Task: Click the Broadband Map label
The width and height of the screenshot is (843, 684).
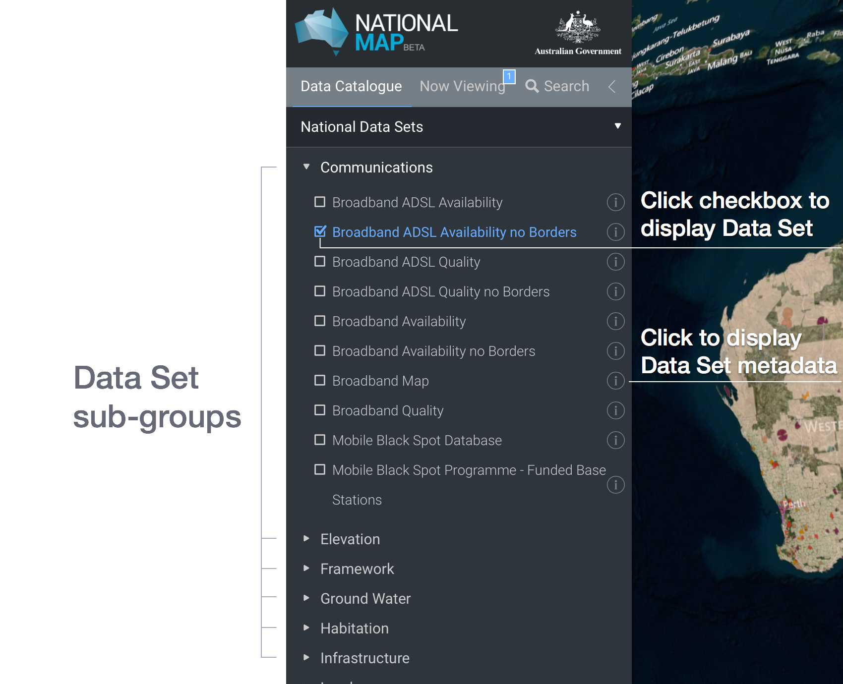Action: (380, 381)
